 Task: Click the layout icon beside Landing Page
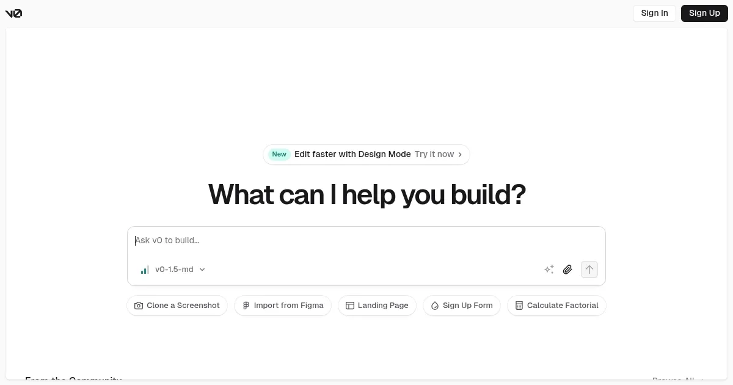click(x=350, y=305)
